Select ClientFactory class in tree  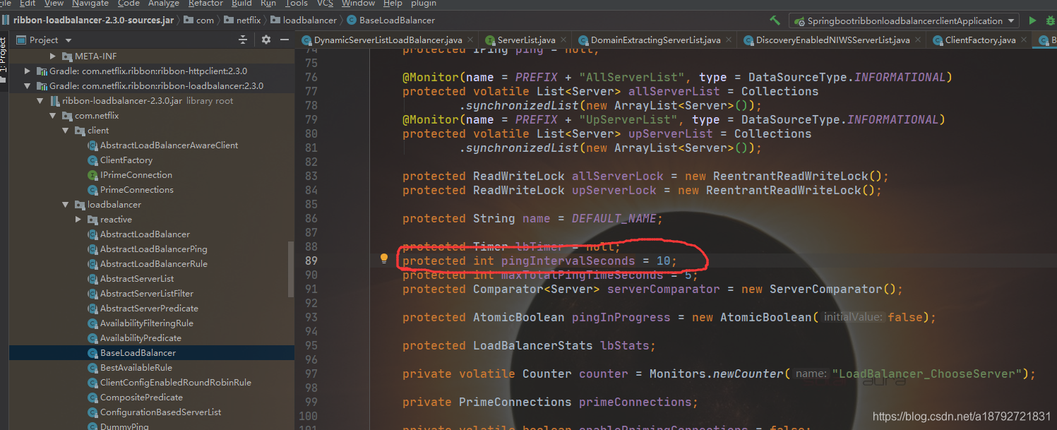(126, 160)
